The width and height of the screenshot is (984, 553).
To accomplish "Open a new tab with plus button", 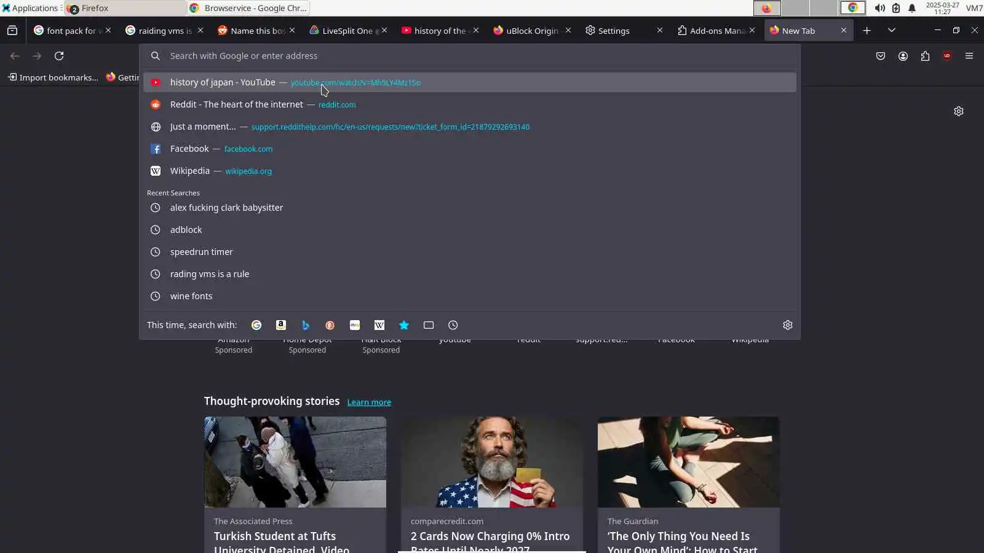I will click(x=867, y=31).
